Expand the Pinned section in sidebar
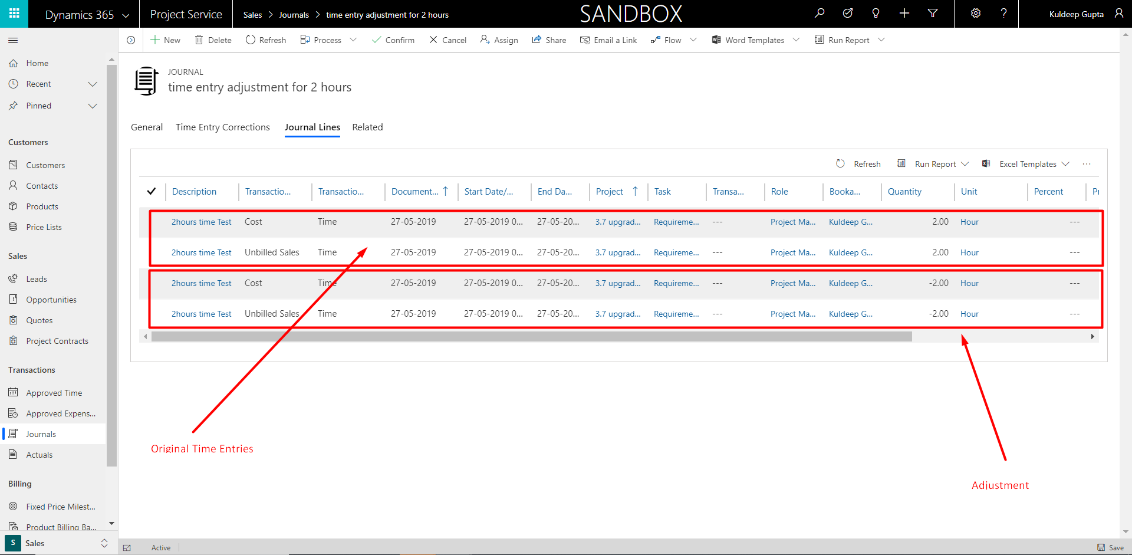1132x555 pixels. (93, 106)
